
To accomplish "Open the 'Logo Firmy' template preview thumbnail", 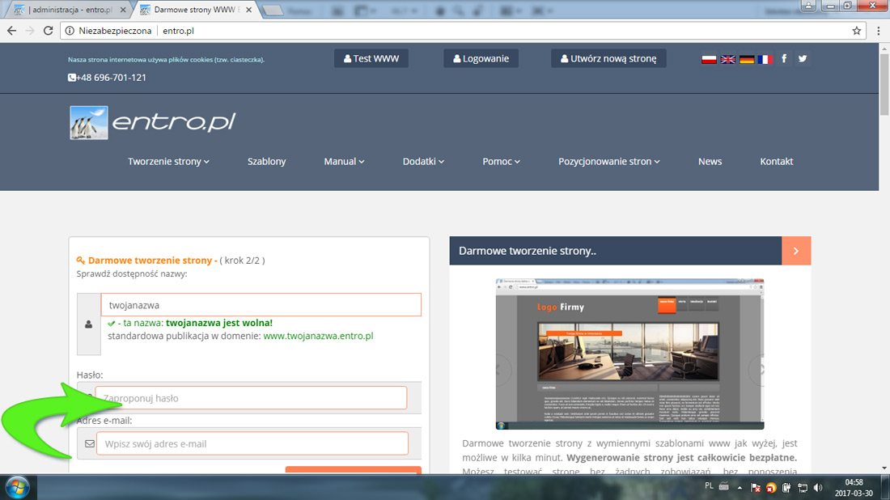I will 630,354.
